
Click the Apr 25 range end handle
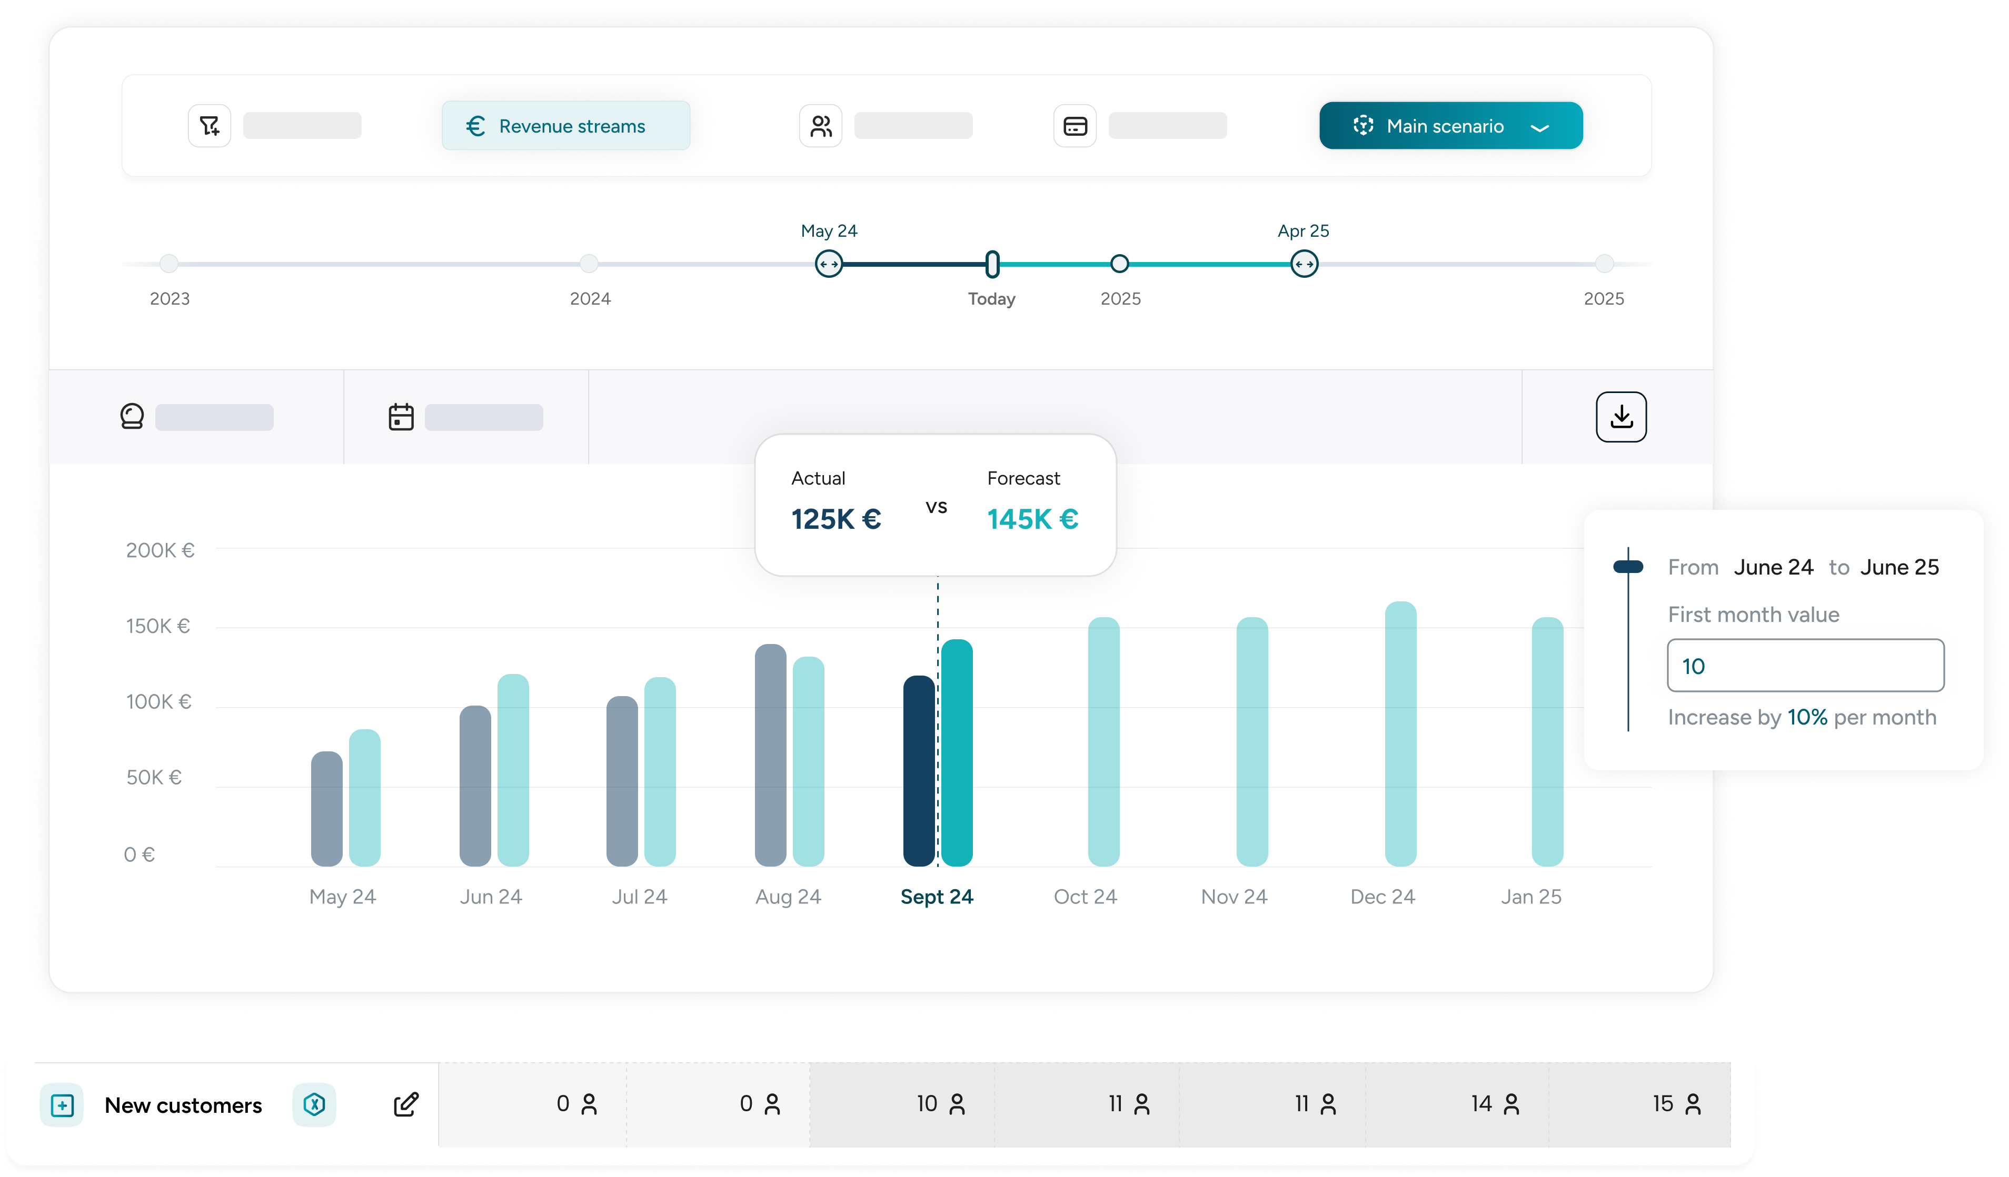(x=1304, y=264)
